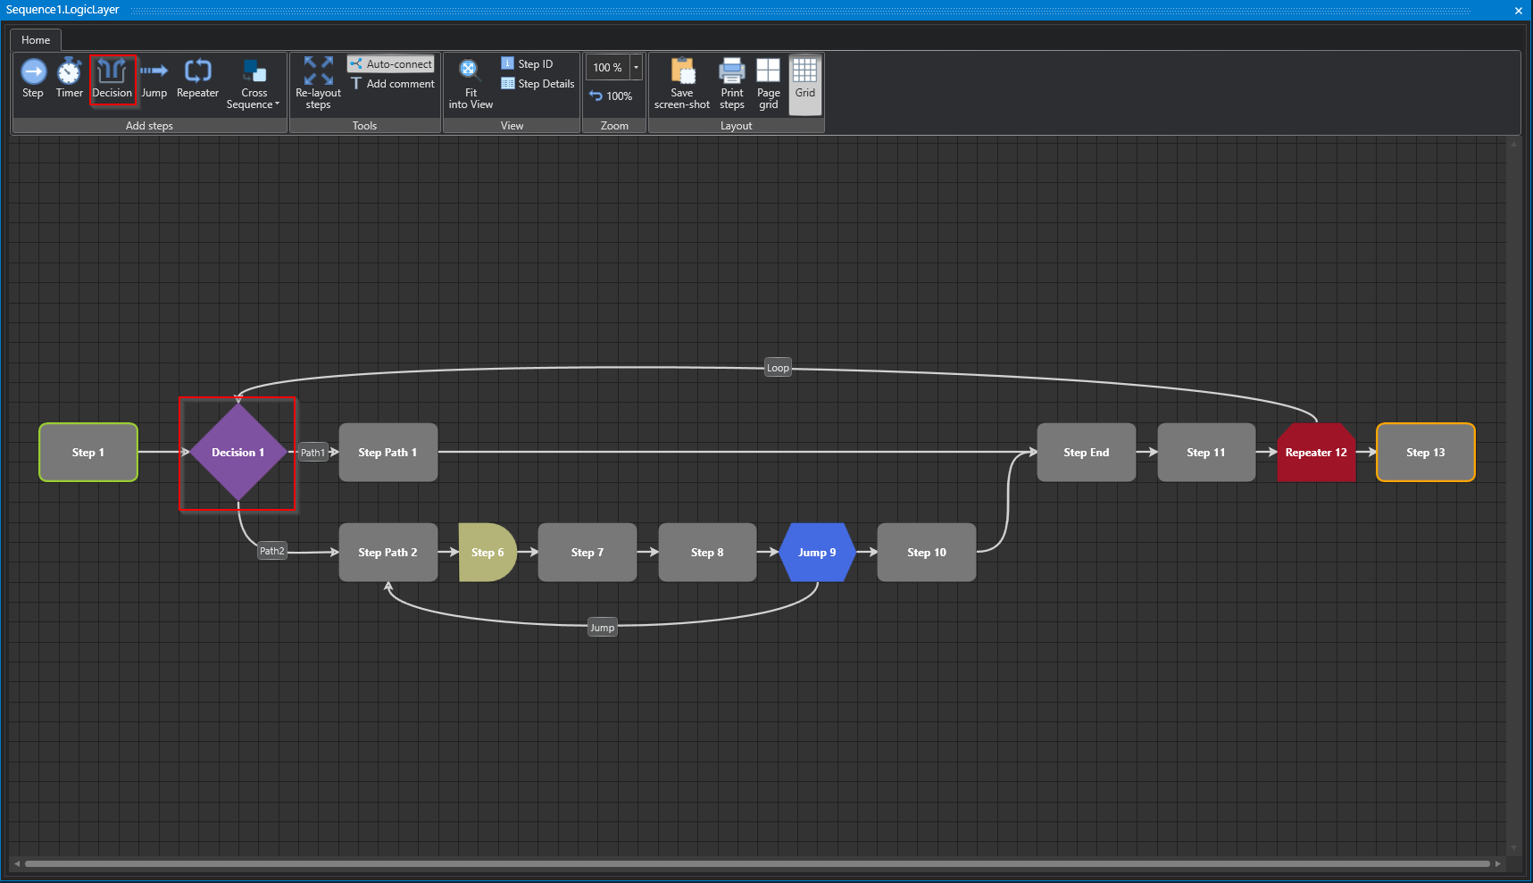Reset zoom to 100%
This screenshot has height=883, width=1533.
pos(611,96)
